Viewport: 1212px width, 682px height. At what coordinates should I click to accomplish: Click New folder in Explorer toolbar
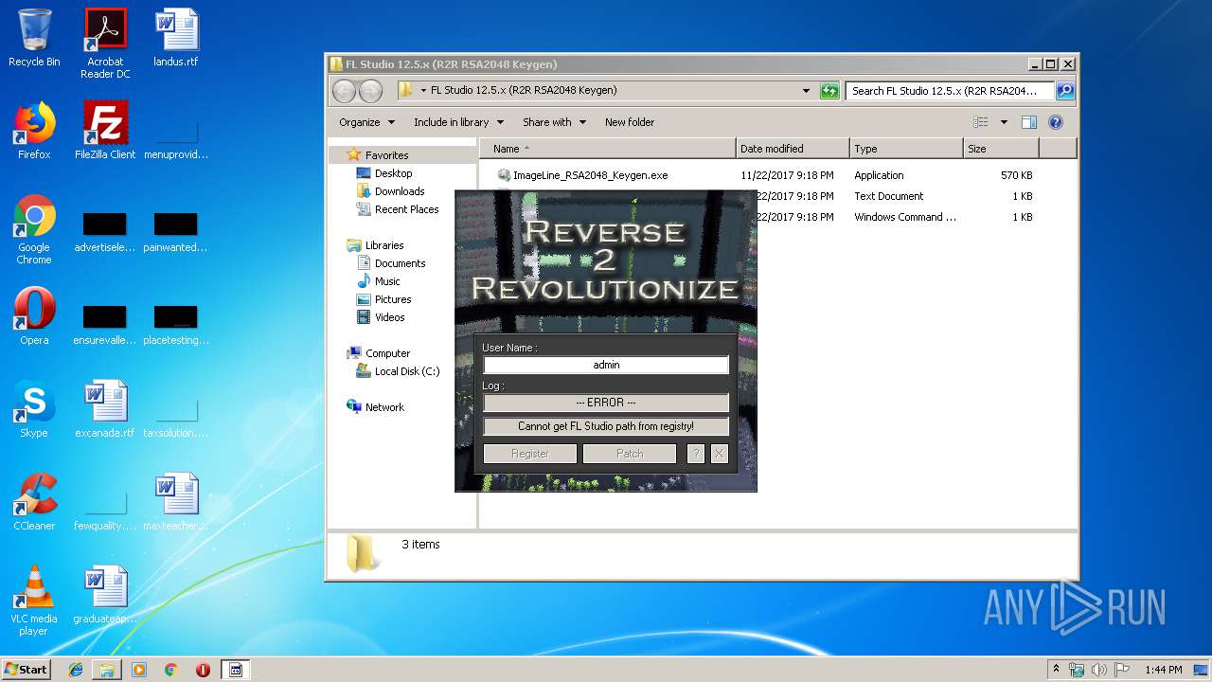[x=630, y=122]
